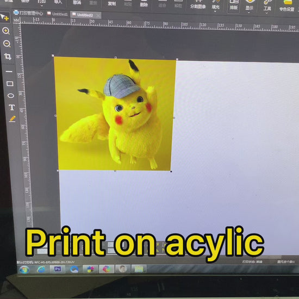The image size is (299, 299).
Task: Open the yellow image thumbnail taskbar item
Action: pyautogui.click(x=139, y=269)
